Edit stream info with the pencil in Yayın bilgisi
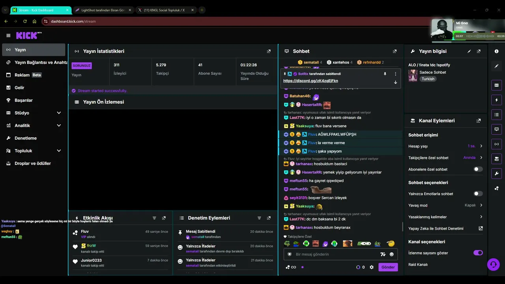Screen dimensions: 505x284 (x=469, y=51)
